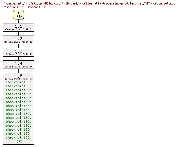
Task: Click date 08-Nov-2010 19:46:01
Action: point(19,29)
